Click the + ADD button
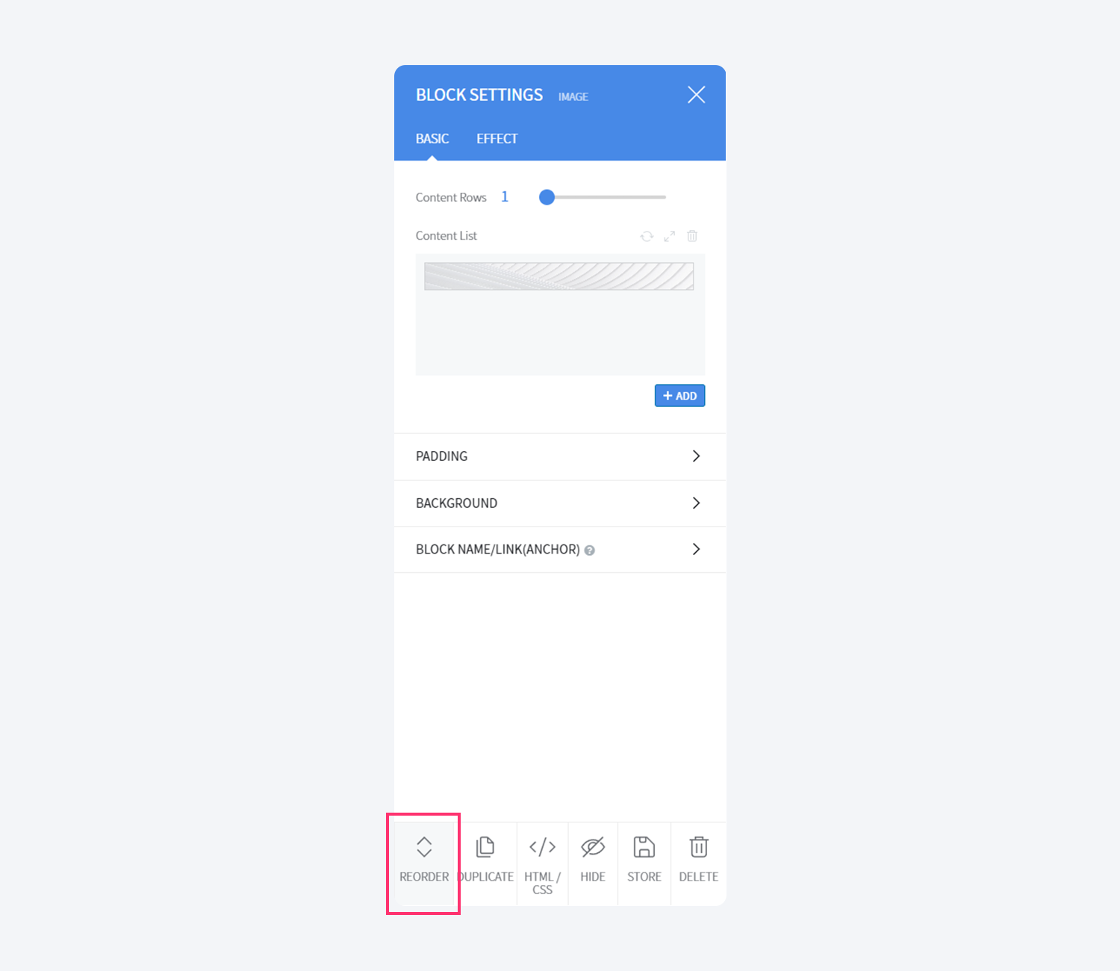Image resolution: width=1120 pixels, height=971 pixels. (679, 396)
